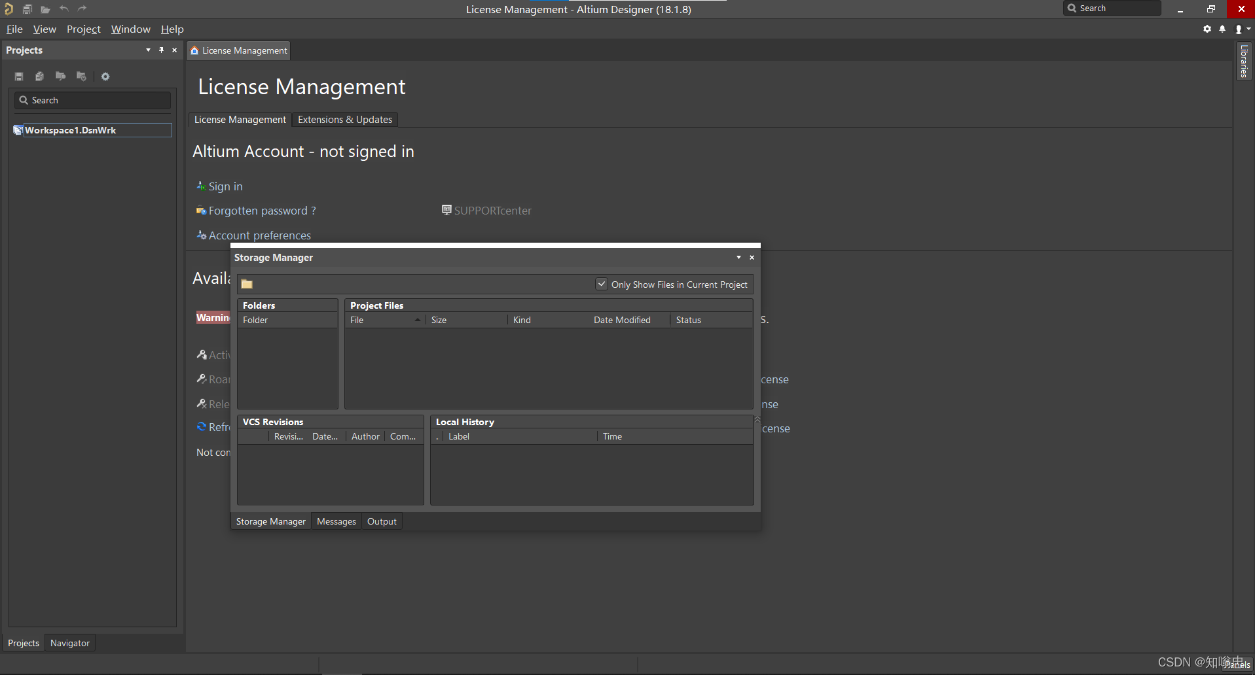Collapse Local History pane double-chevron

pyautogui.click(x=757, y=419)
